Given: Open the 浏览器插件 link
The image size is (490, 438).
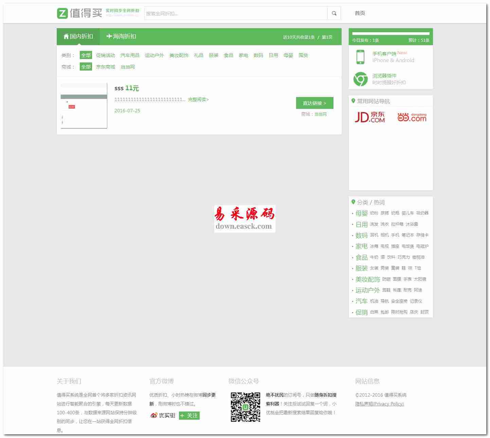Looking at the screenshot, I should click(x=384, y=76).
